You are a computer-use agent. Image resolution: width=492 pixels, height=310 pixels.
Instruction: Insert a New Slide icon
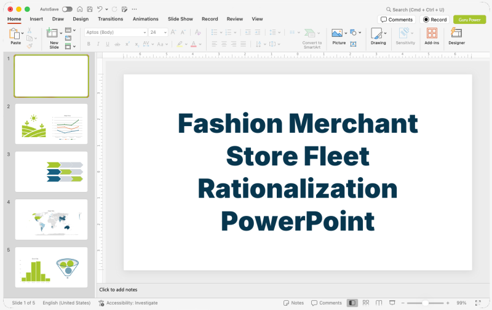coord(52,33)
